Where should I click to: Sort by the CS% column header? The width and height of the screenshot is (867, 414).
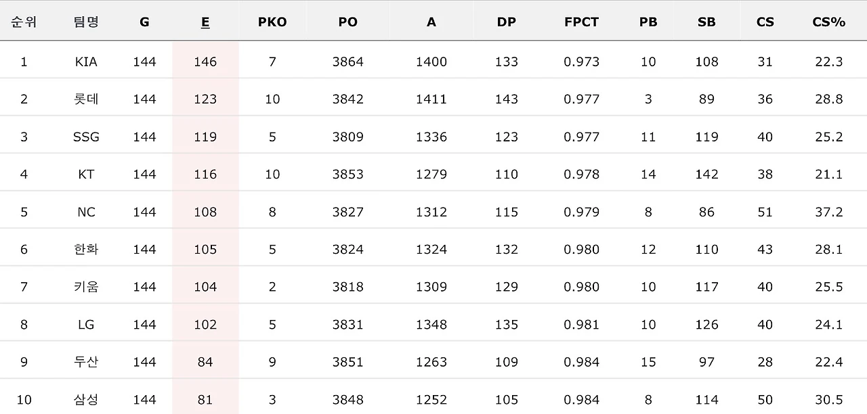829,22
